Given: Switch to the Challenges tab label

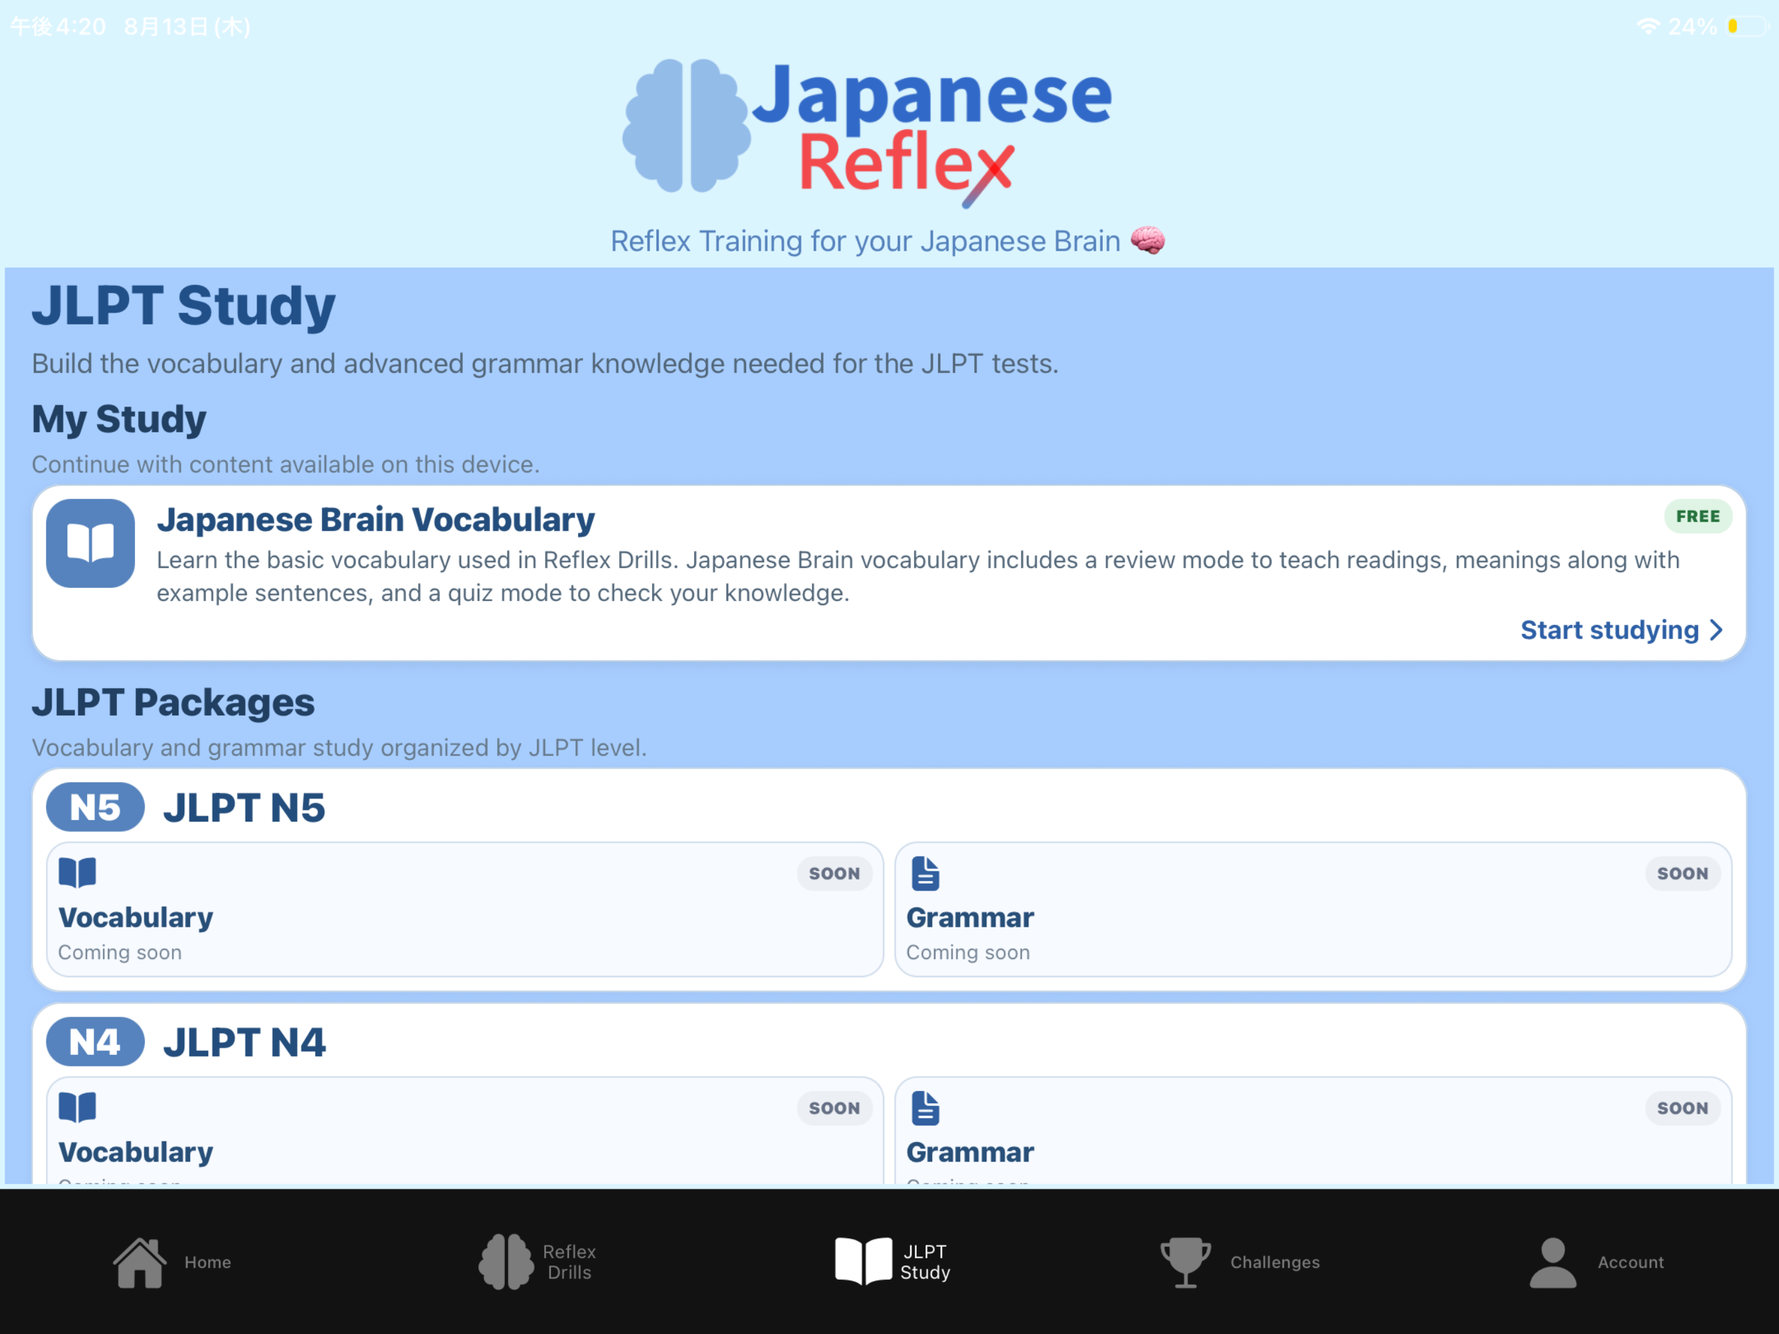Looking at the screenshot, I should click(1275, 1262).
